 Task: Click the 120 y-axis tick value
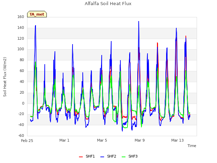21,38
